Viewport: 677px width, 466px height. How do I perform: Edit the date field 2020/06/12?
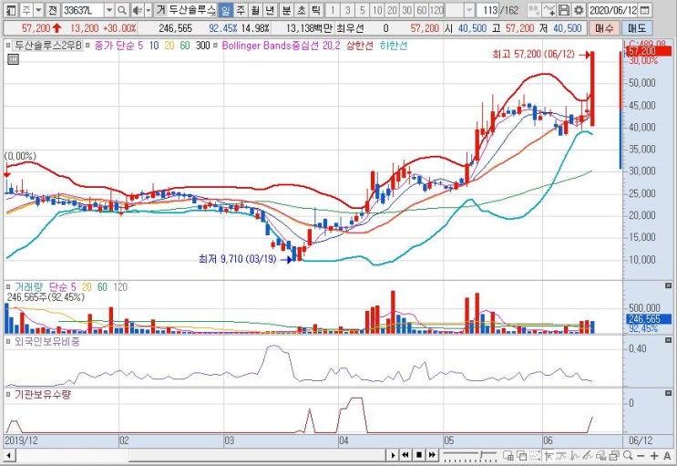(612, 9)
